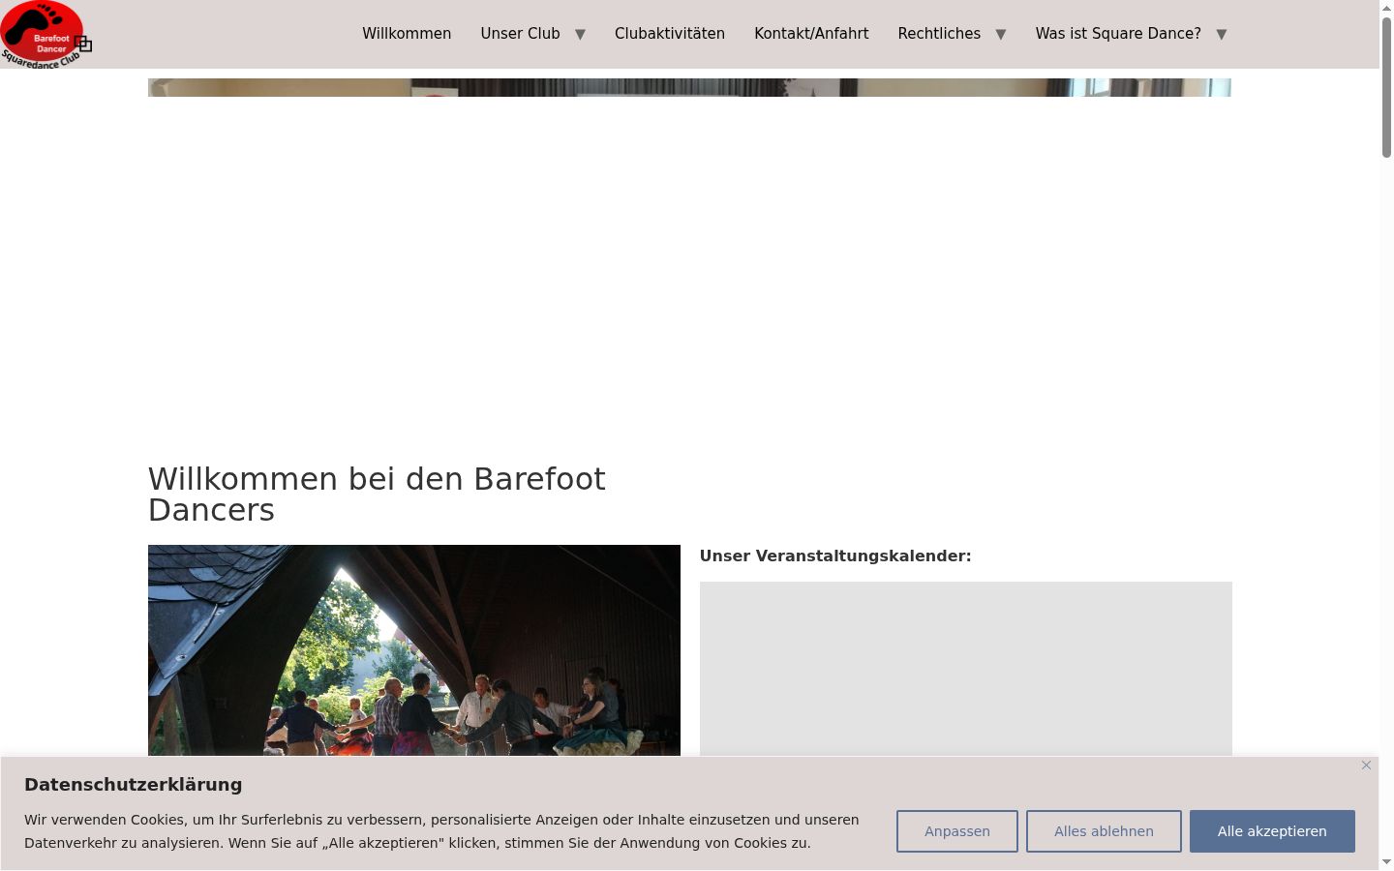The height and width of the screenshot is (871, 1394).
Task: Click the square dancers photo
Action: [414, 650]
